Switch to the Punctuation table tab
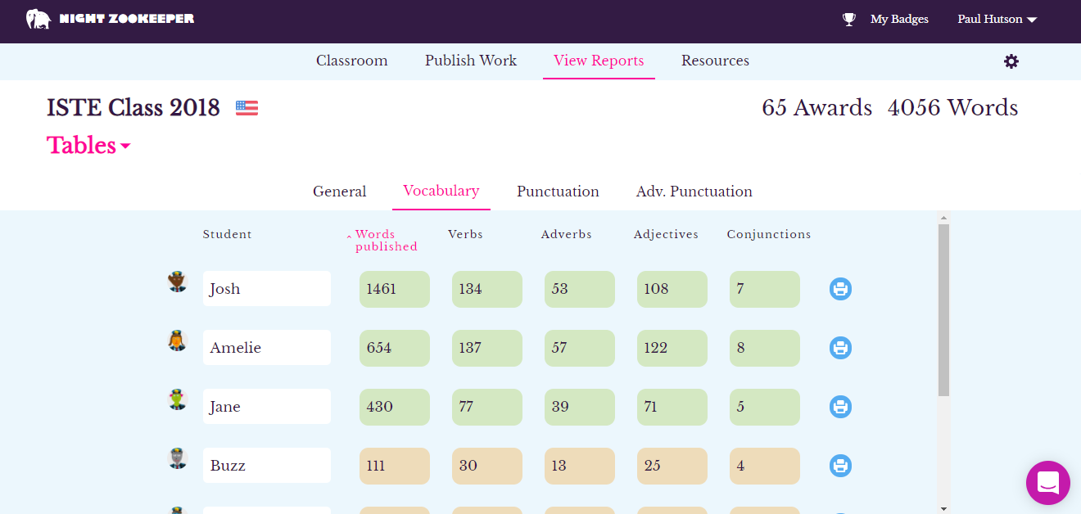The image size is (1081, 514). [x=558, y=192]
